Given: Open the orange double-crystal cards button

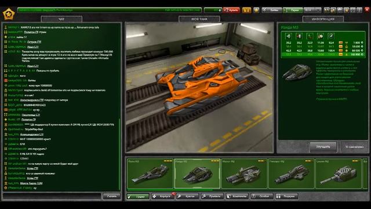Looking at the screenshot, I should pos(246,10).
